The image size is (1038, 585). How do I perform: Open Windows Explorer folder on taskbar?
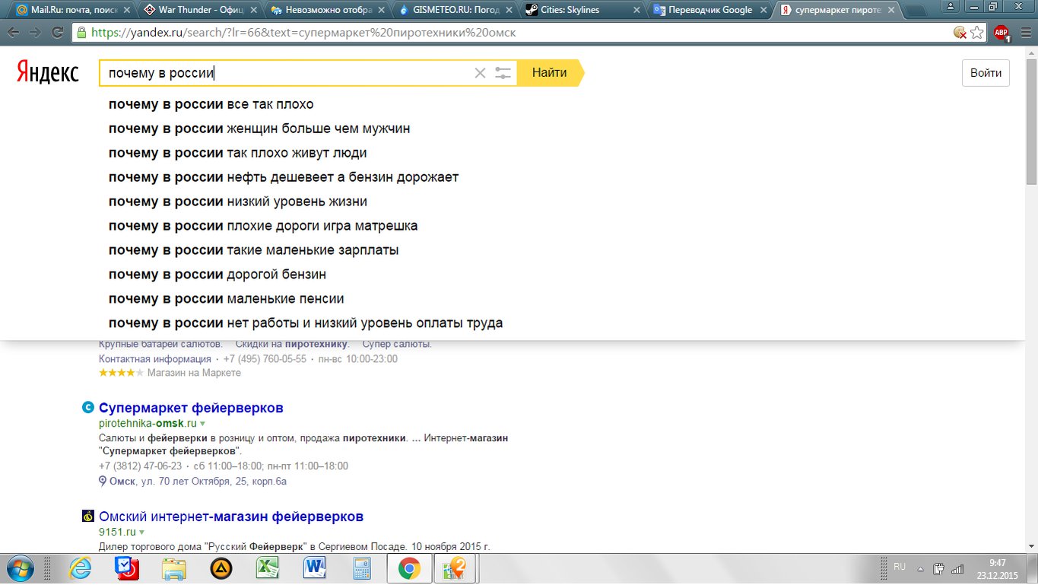click(174, 568)
